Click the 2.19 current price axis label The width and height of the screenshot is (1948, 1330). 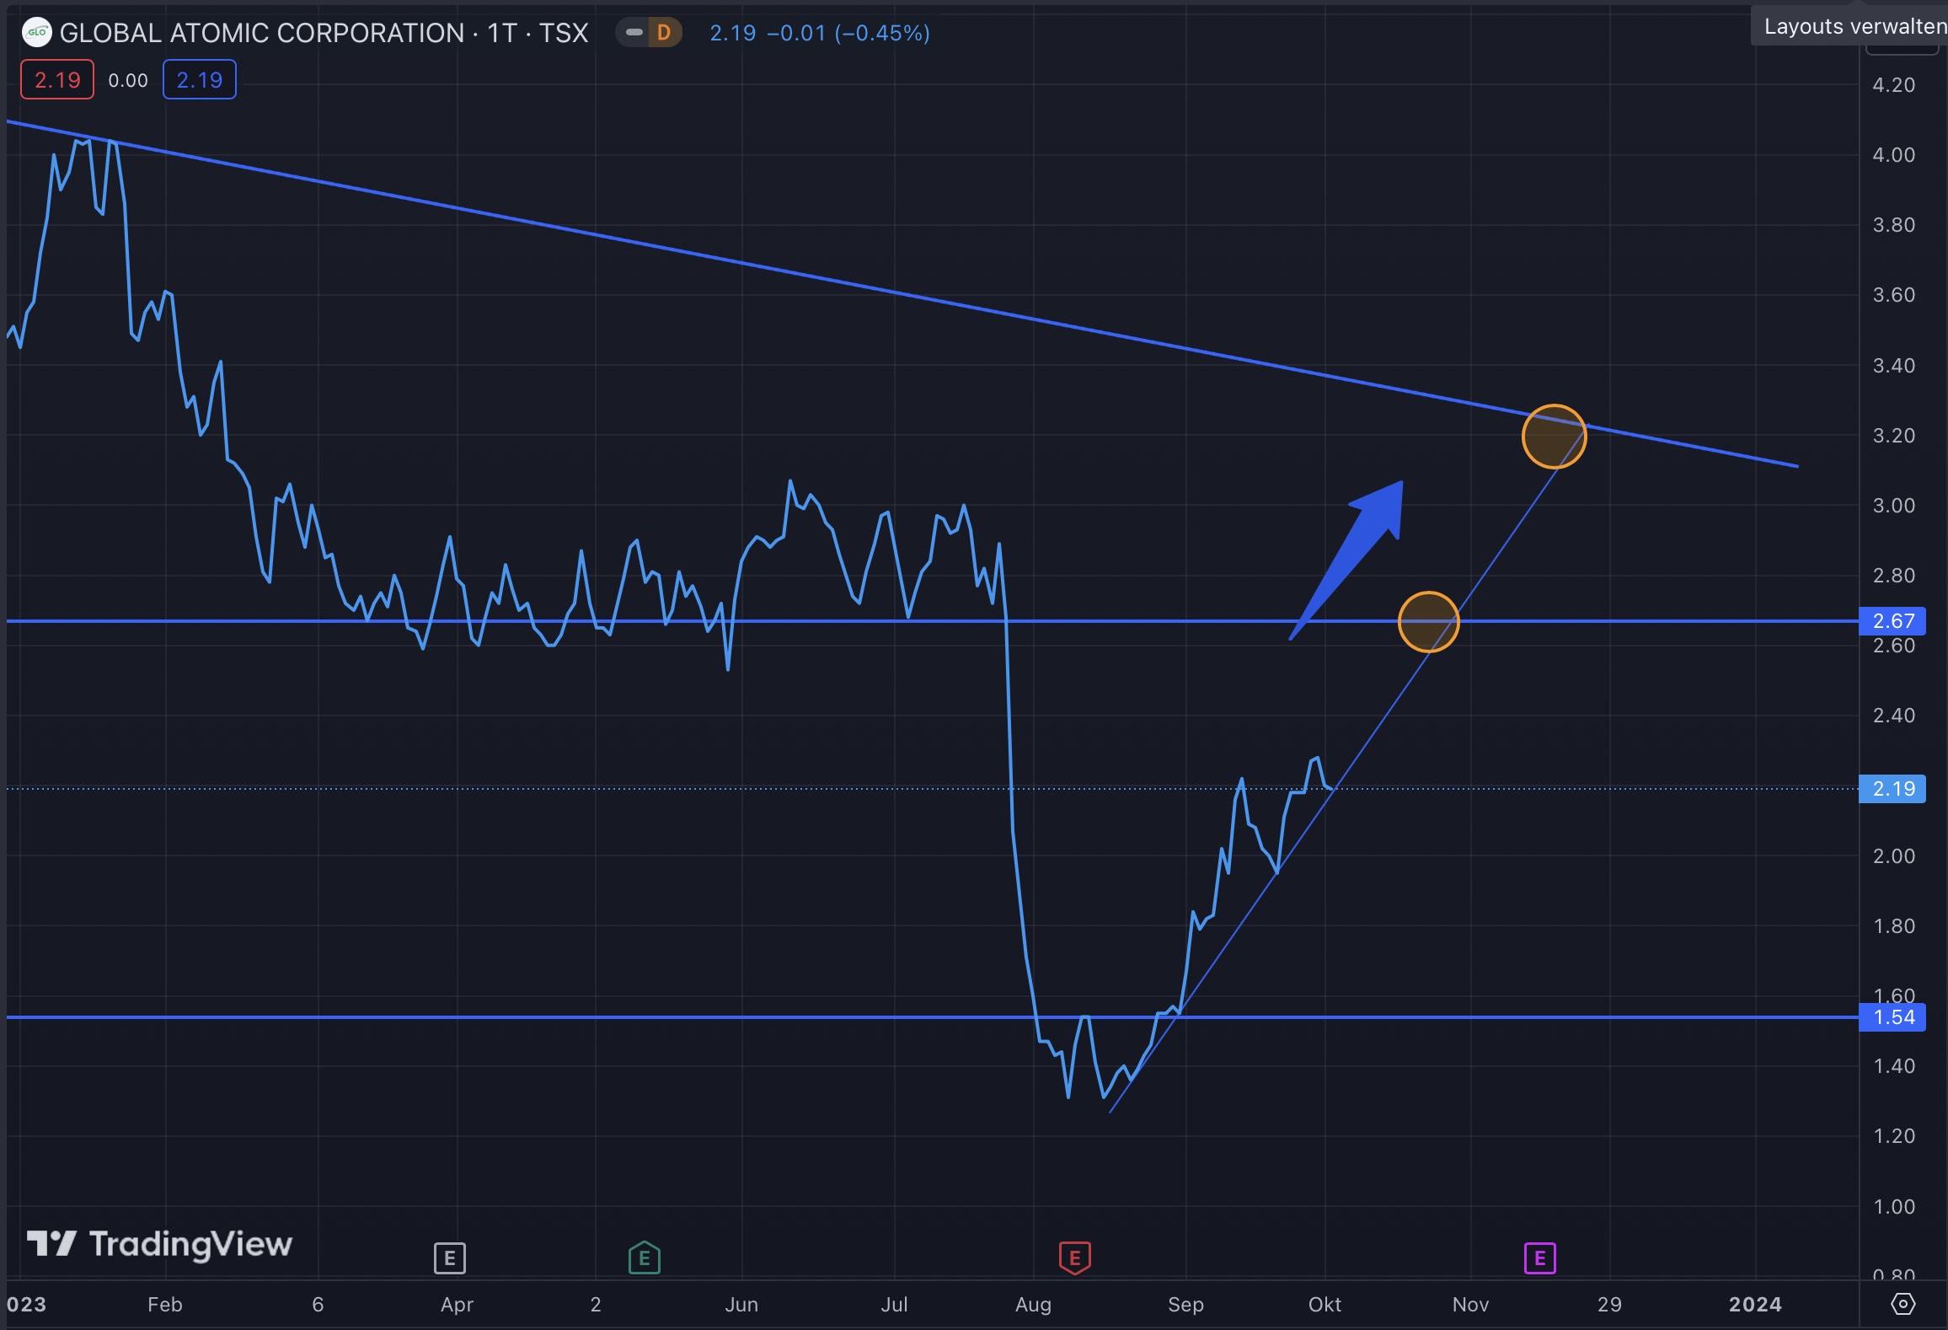1892,789
